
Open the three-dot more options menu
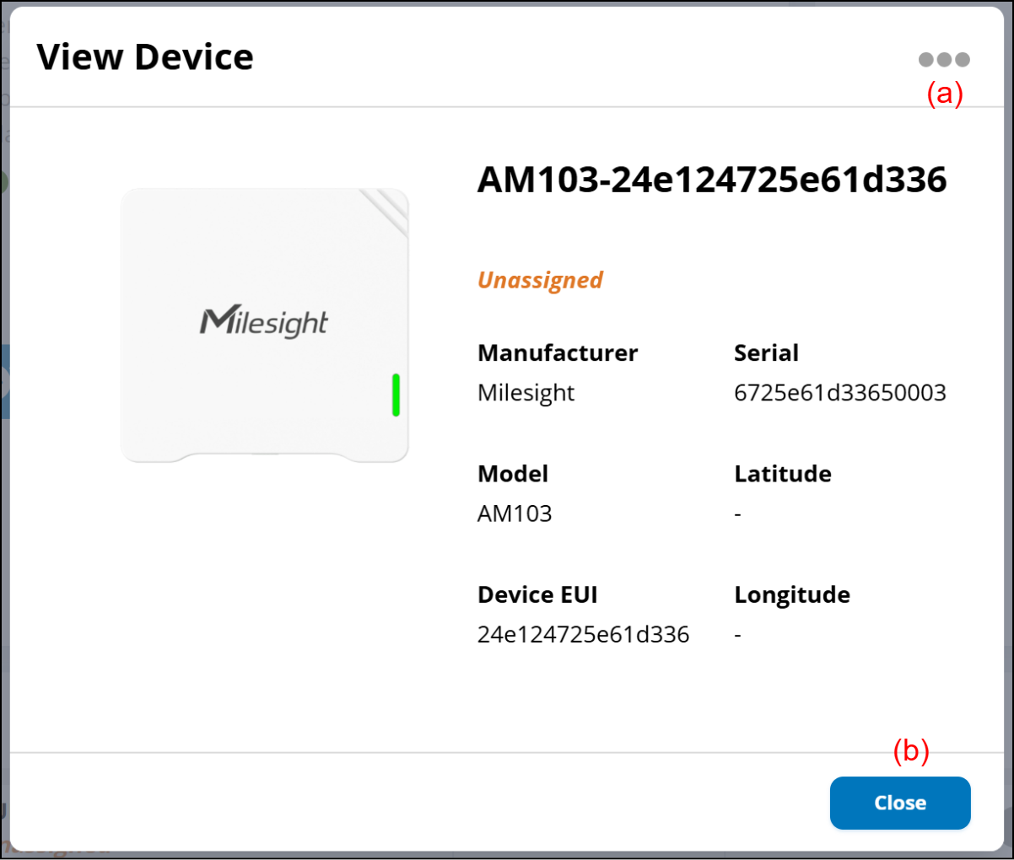[x=944, y=60]
